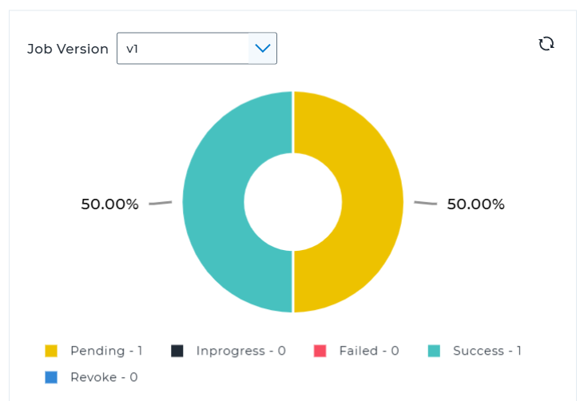Click the connector line beside right 50.00%

pyautogui.click(x=425, y=203)
